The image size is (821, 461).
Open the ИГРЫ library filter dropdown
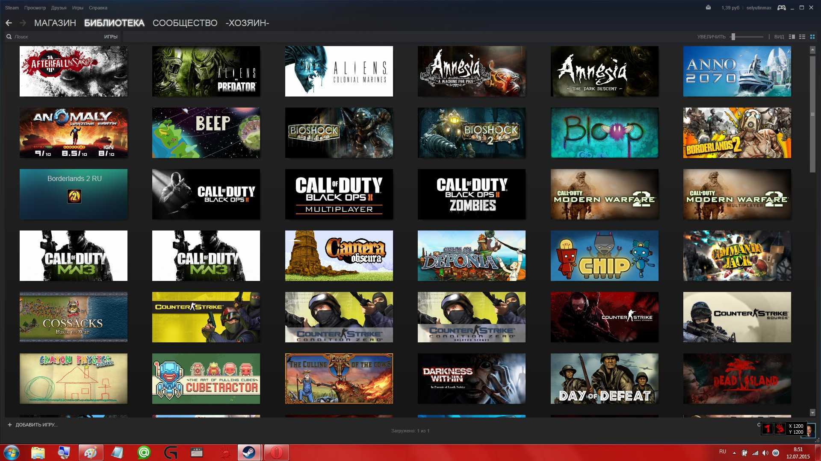coord(111,37)
